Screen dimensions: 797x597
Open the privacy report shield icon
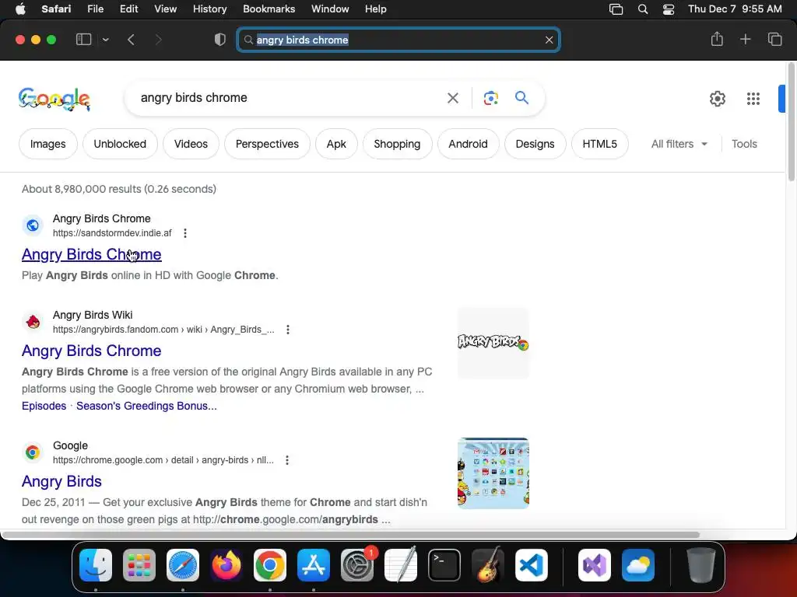(x=220, y=40)
